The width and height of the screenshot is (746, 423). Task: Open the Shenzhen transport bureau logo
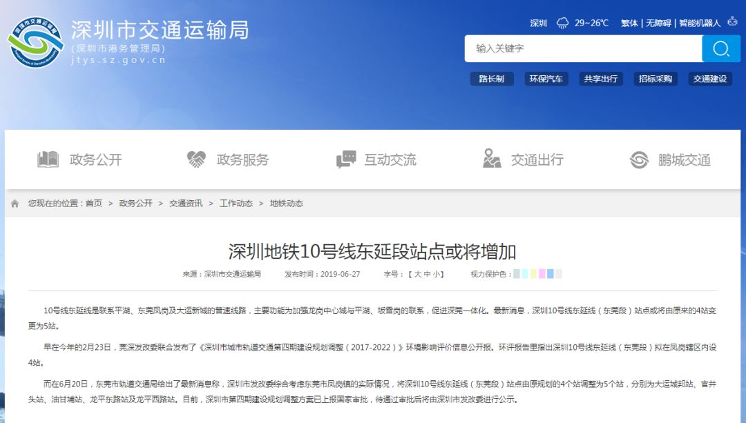[x=36, y=42]
